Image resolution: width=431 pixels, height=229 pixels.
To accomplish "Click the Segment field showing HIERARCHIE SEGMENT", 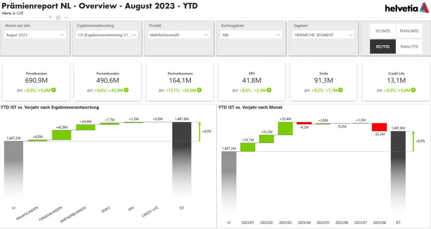I will [323, 35].
